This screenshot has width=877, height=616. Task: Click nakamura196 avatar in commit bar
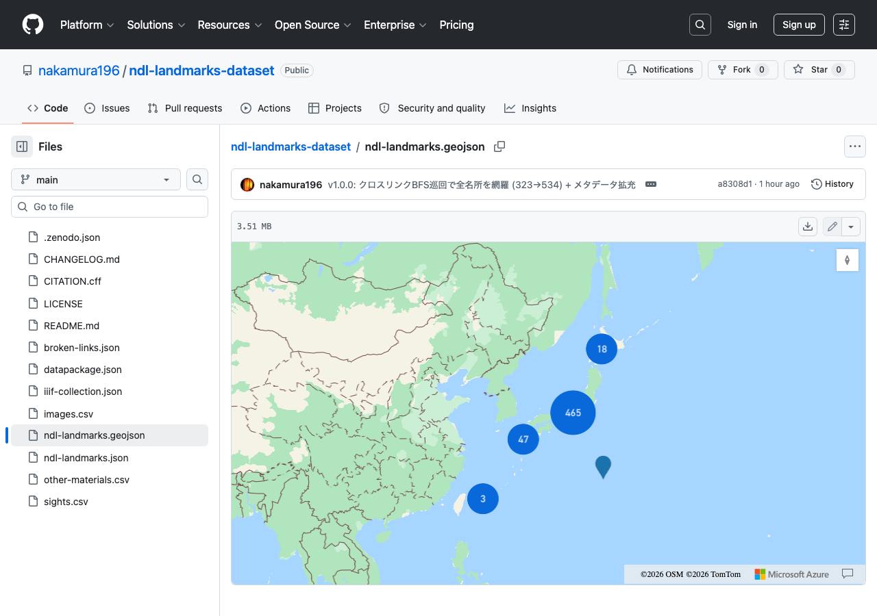coord(247,185)
